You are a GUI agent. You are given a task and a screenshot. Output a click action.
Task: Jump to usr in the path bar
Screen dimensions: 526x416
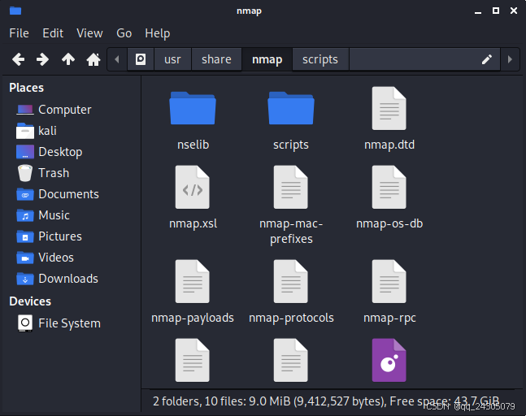tap(173, 59)
